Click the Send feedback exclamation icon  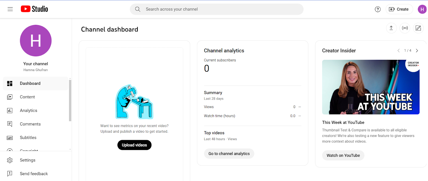[x=10, y=174]
